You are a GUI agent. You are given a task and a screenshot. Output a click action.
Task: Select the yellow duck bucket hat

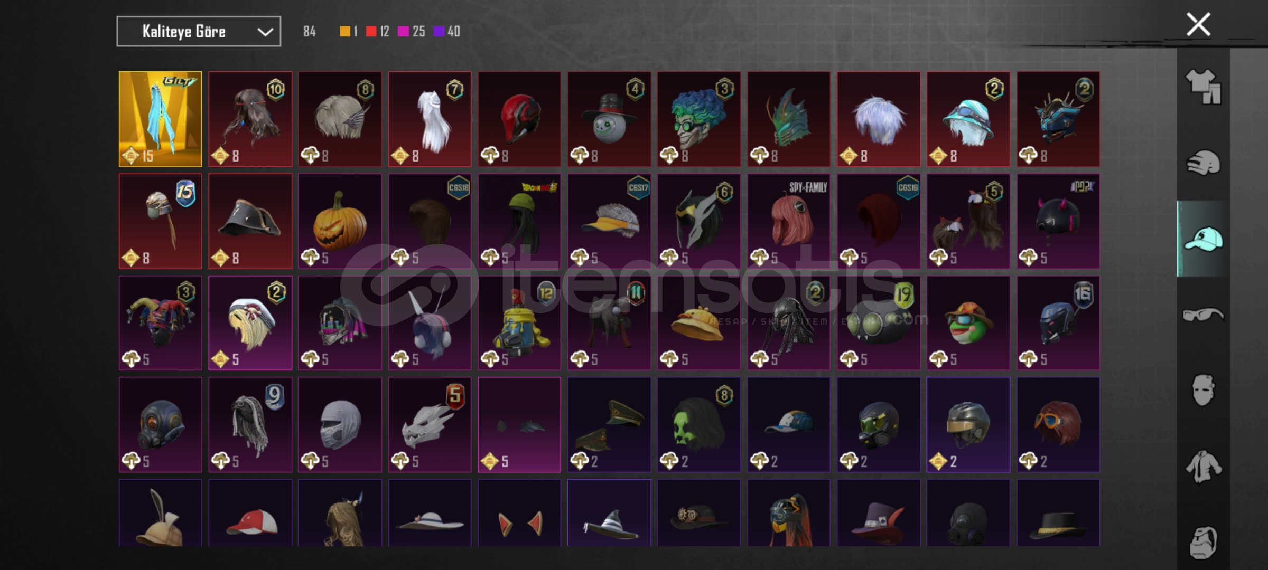pos(699,323)
